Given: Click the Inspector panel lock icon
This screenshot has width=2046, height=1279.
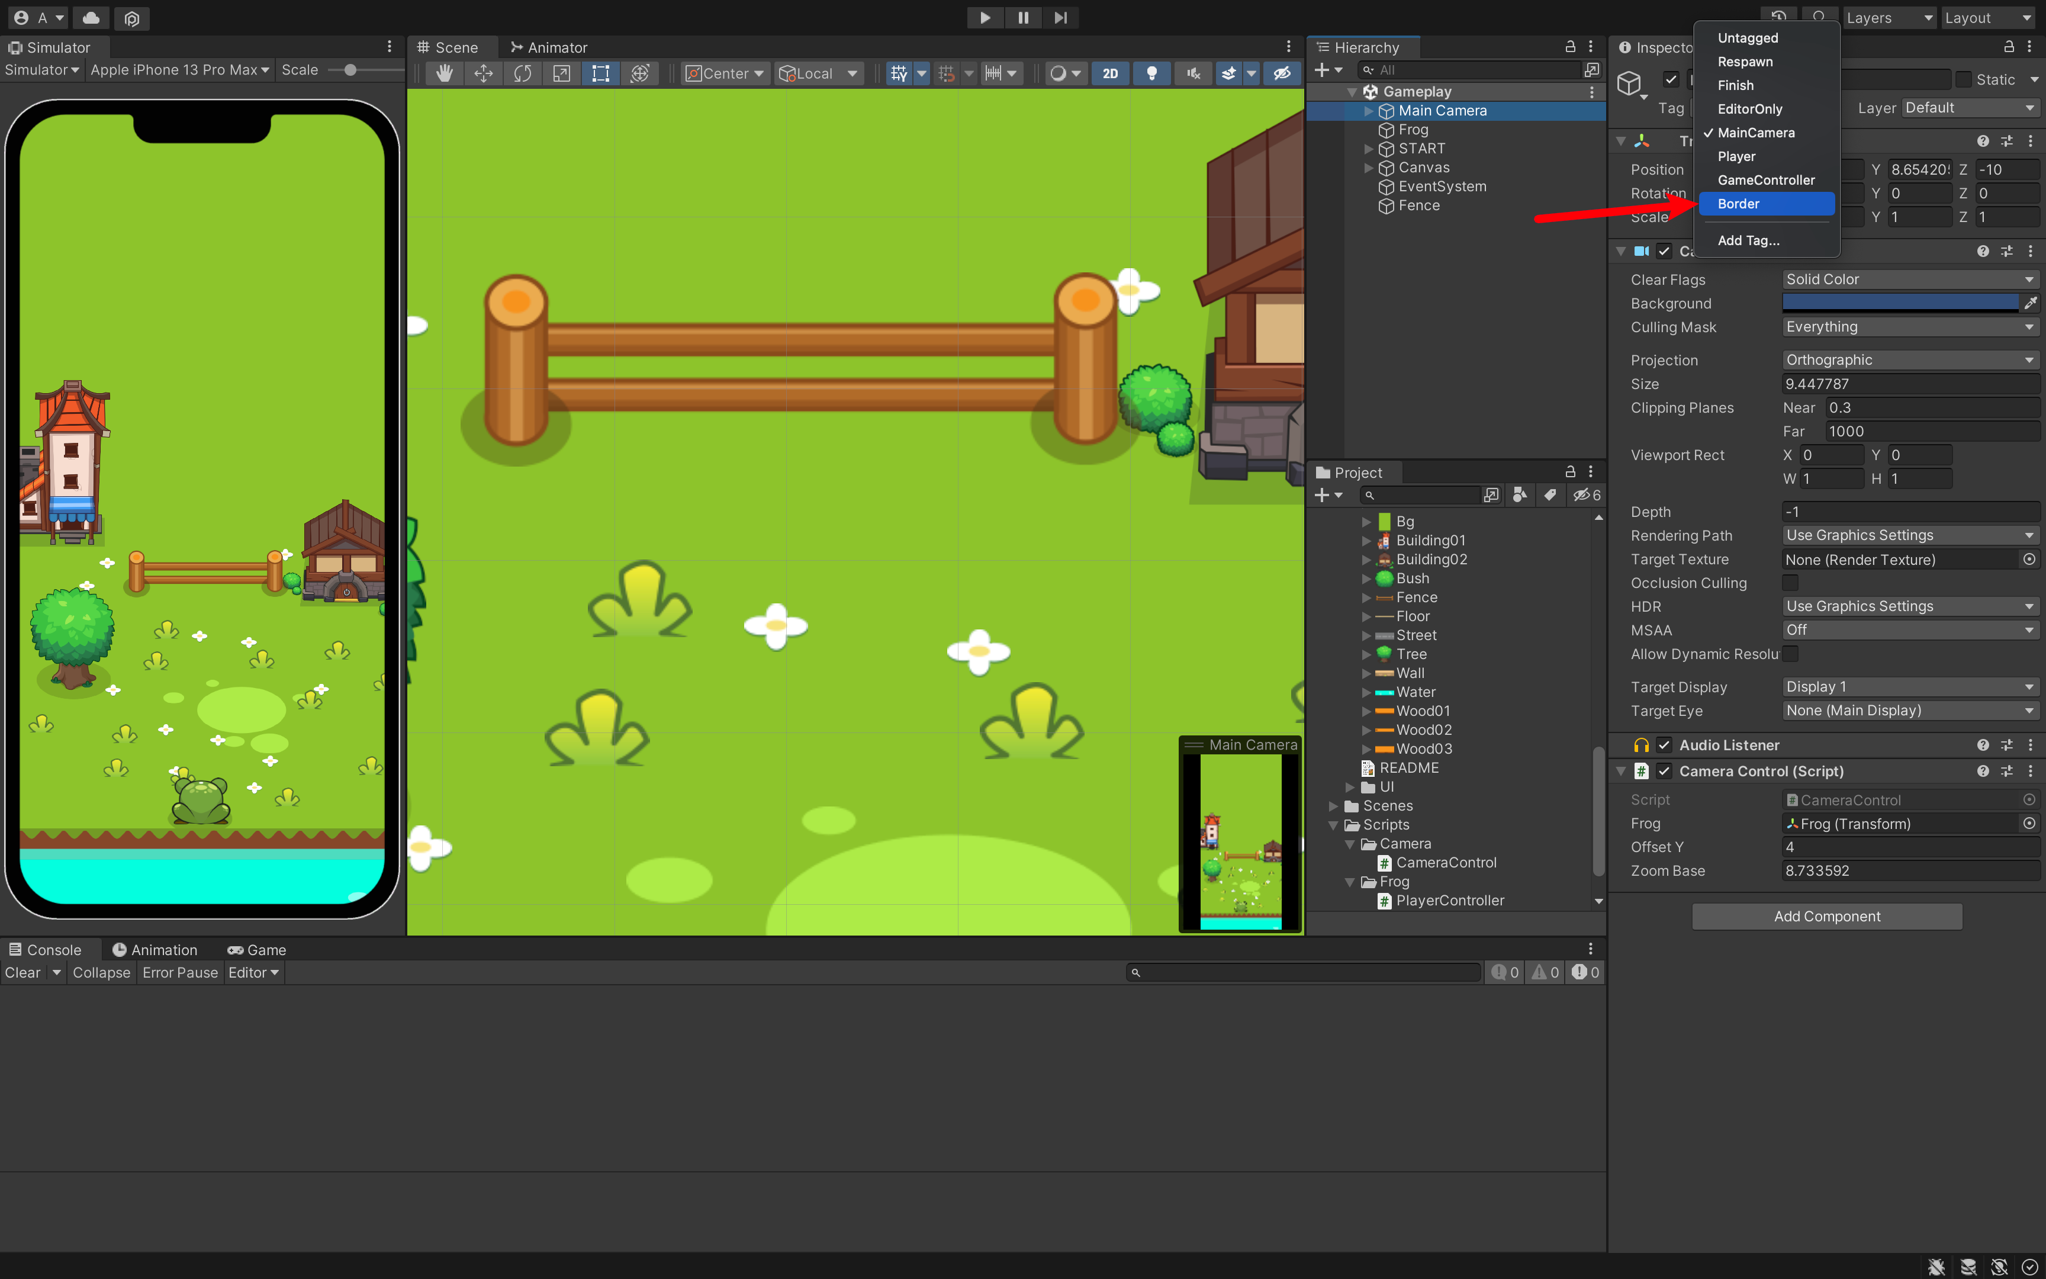Looking at the screenshot, I should [2009, 47].
